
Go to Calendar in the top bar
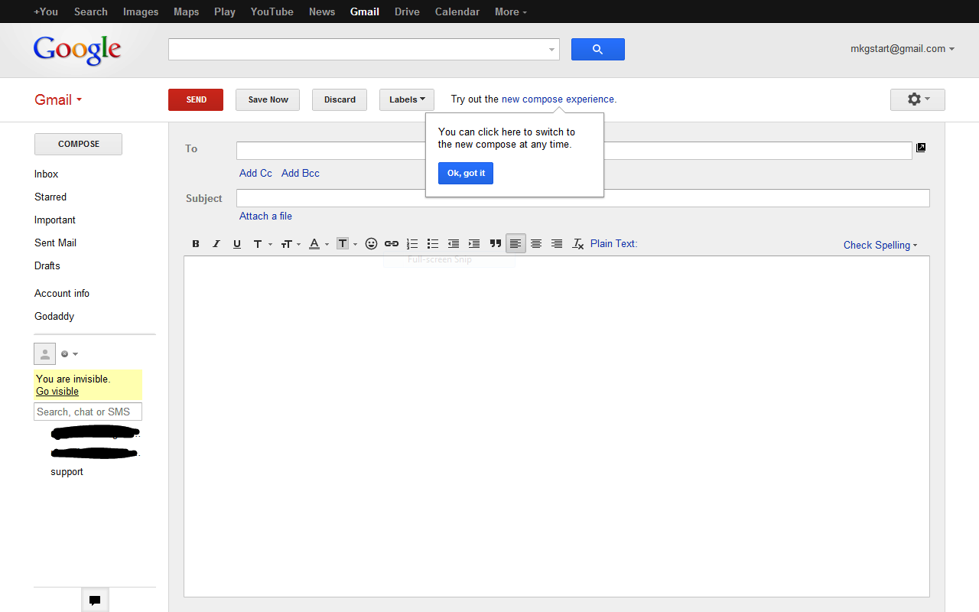pyautogui.click(x=457, y=11)
